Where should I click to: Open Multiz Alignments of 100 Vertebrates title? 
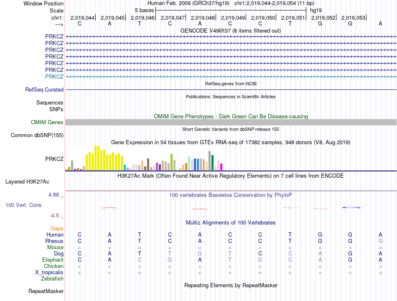tap(231, 223)
